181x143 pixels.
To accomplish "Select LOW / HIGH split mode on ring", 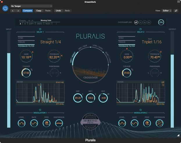I will click(x=98, y=47).
